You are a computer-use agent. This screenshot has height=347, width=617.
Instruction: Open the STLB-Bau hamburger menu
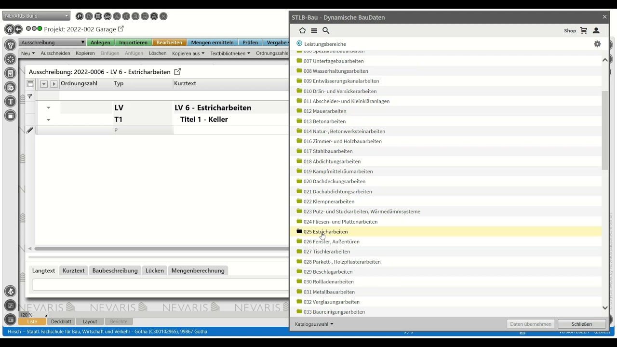[314, 30]
